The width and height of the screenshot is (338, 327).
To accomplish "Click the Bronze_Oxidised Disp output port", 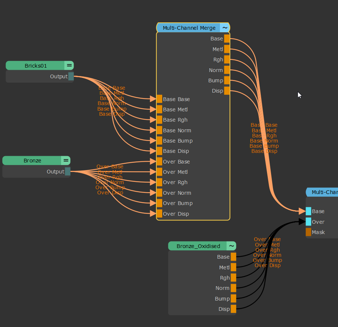I will [233, 309].
